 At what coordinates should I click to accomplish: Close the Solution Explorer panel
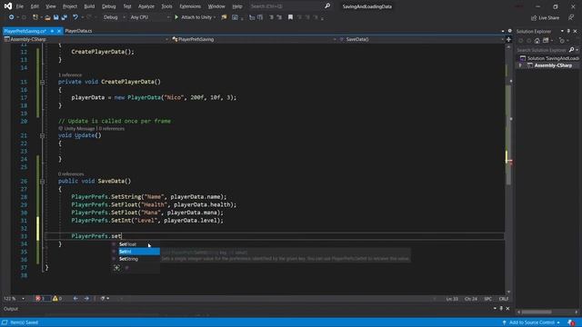click(576, 31)
